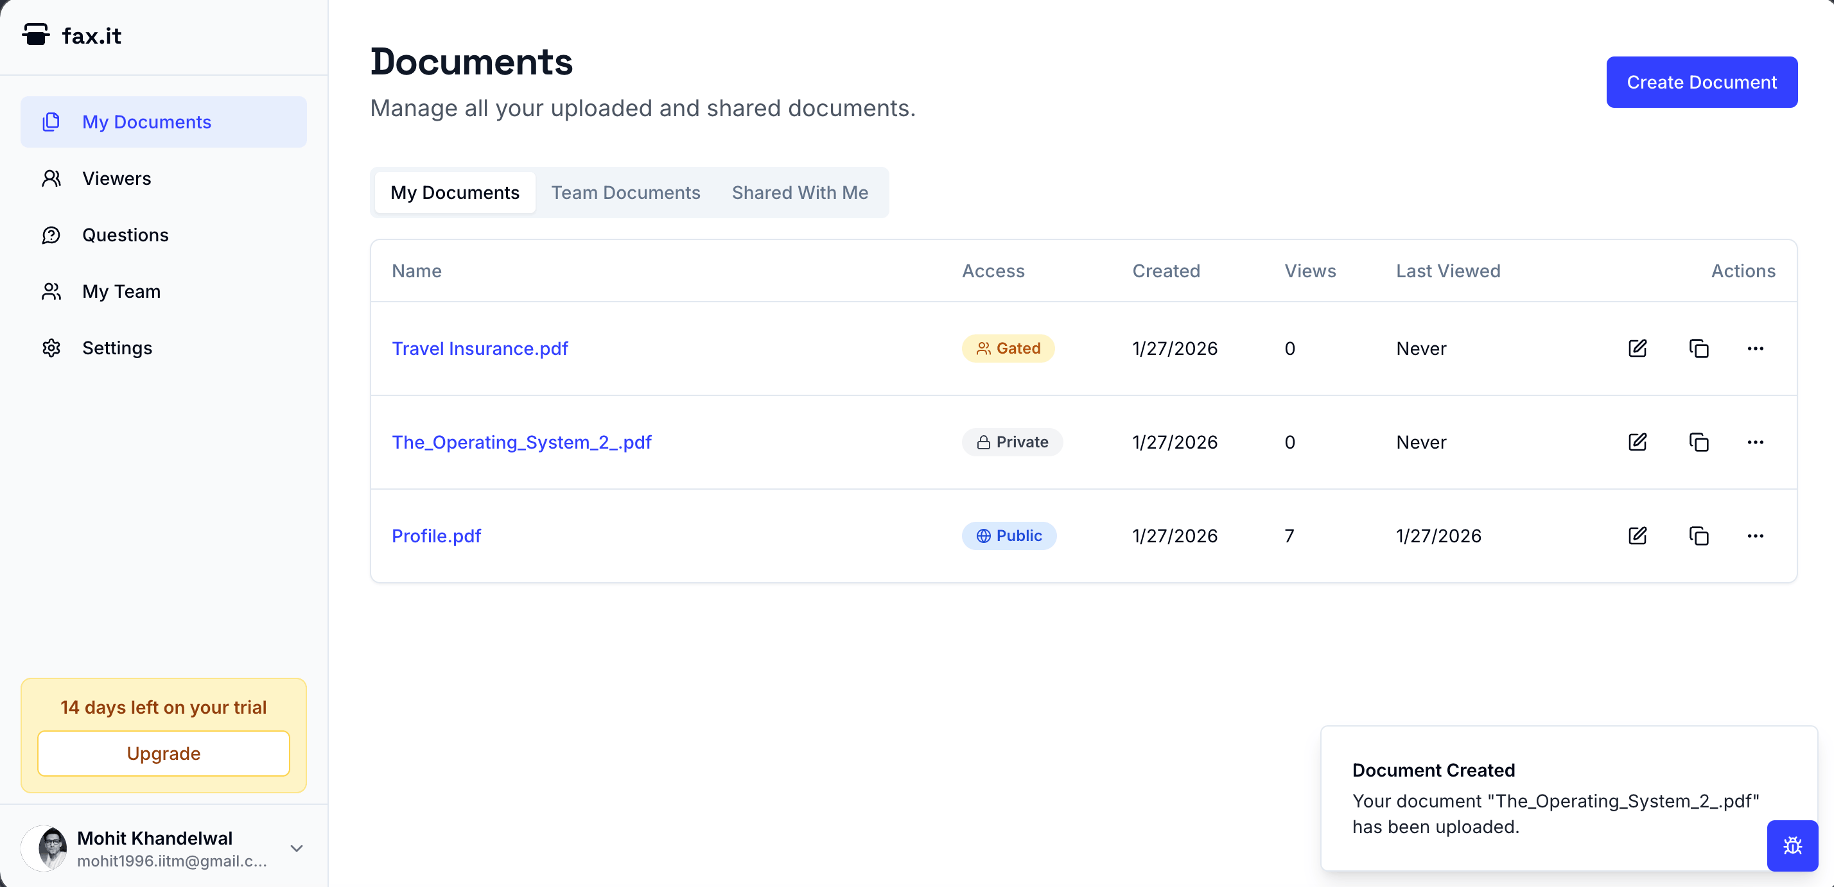The image size is (1834, 887).
Task: Click copy icon for The_Operating_System_2_.pdf
Action: [x=1698, y=442]
